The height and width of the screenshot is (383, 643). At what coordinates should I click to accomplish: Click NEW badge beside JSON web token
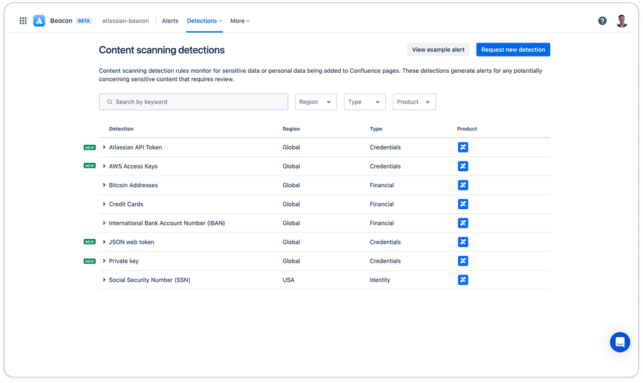point(89,241)
